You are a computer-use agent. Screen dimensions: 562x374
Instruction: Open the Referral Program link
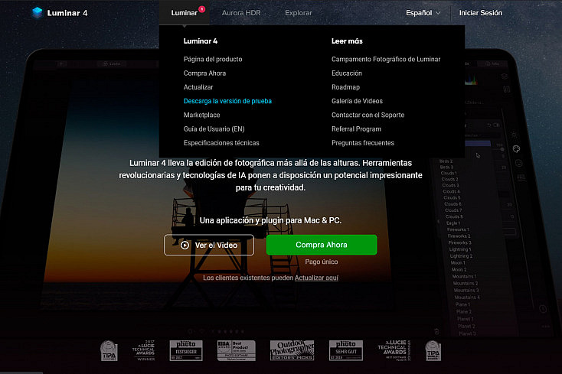click(356, 128)
